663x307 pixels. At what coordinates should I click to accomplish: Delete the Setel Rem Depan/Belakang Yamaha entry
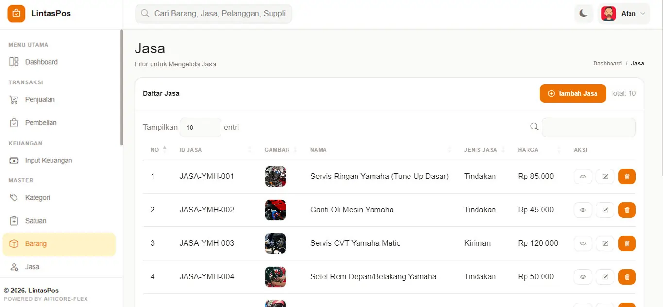coord(627,277)
